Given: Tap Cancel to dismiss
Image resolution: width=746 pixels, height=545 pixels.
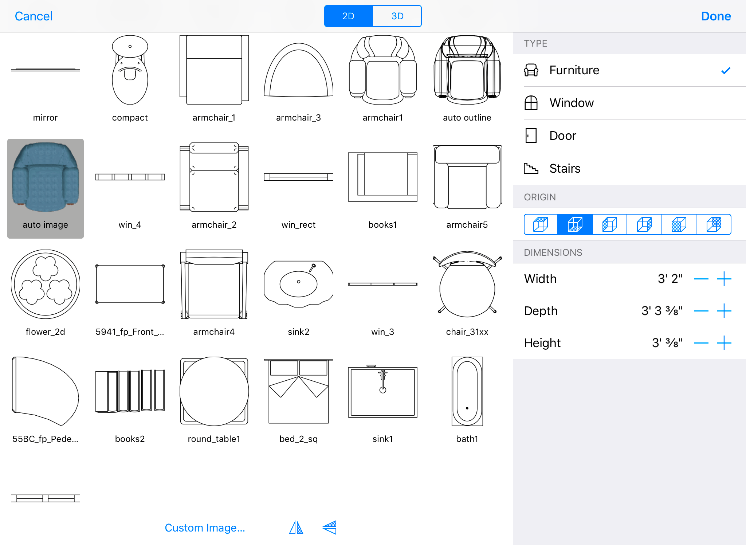Looking at the screenshot, I should [x=34, y=16].
